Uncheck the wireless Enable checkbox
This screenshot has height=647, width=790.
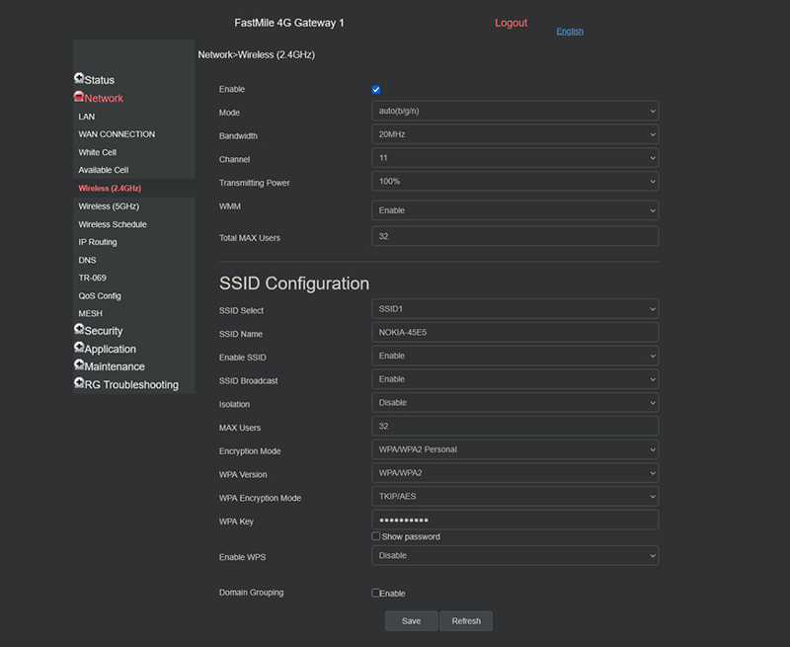pos(376,90)
